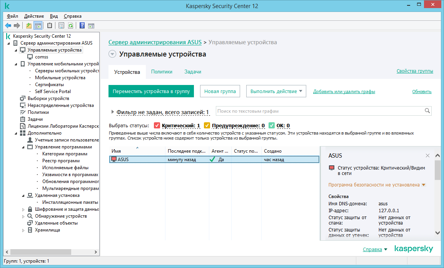This screenshot has height=268, width=444.
Task: Click the user icon beside Учетные записи пользователей
Action: (x=30, y=140)
